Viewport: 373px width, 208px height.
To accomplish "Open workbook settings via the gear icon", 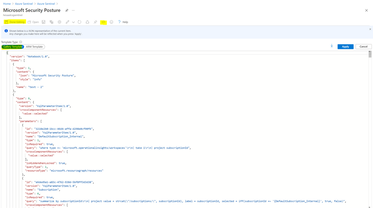I will click(59, 22).
